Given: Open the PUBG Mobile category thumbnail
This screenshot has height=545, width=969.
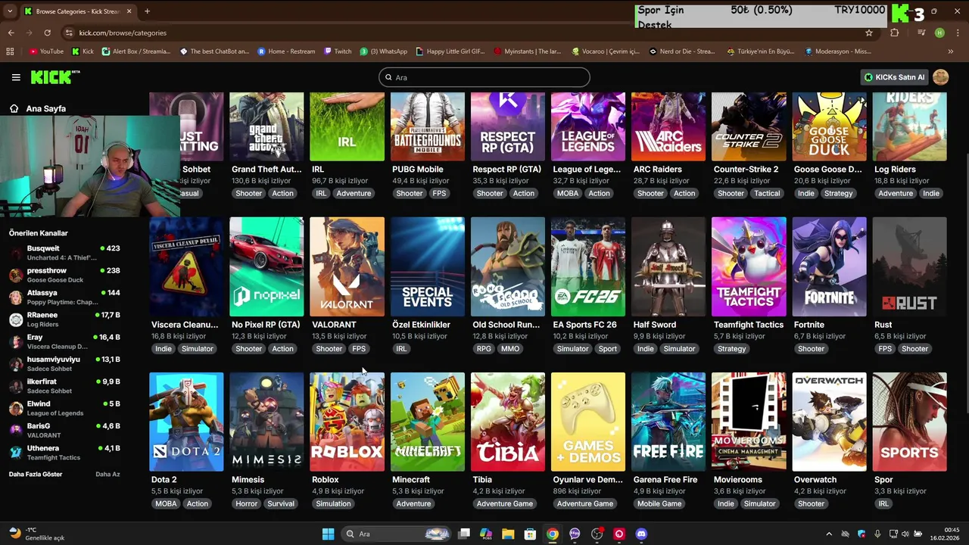Looking at the screenshot, I should tap(428, 126).
